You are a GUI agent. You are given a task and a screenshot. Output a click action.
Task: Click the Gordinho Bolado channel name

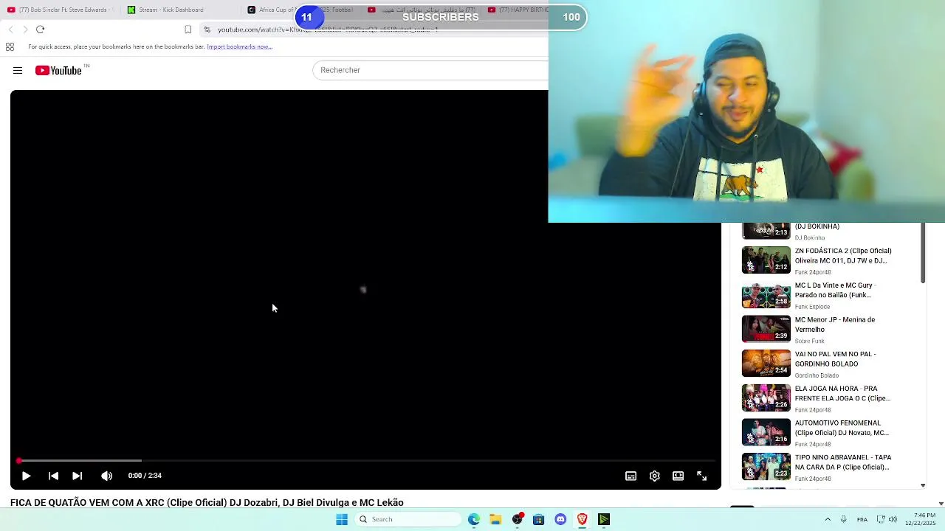817,375
